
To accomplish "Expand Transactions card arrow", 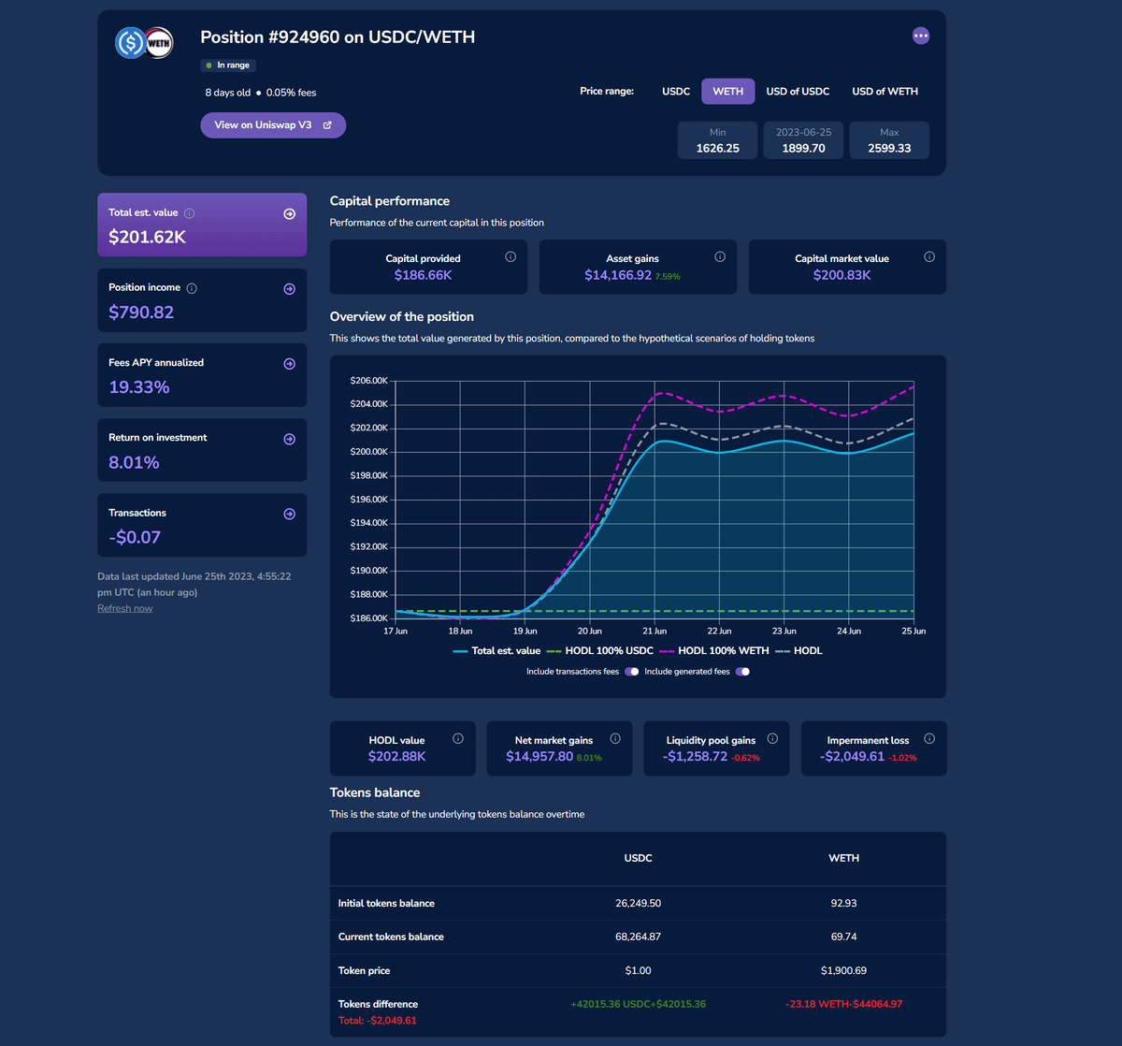I will click(x=289, y=514).
